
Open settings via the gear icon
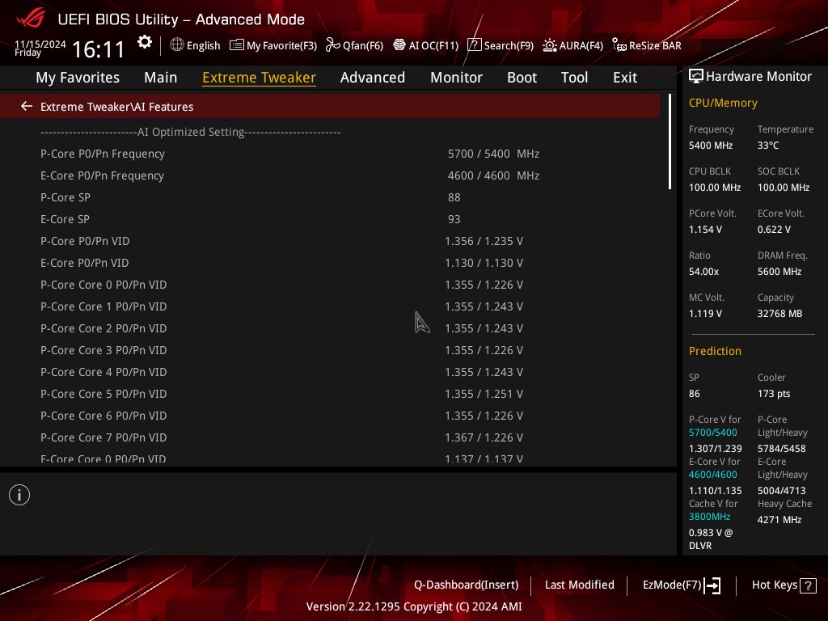tap(145, 42)
